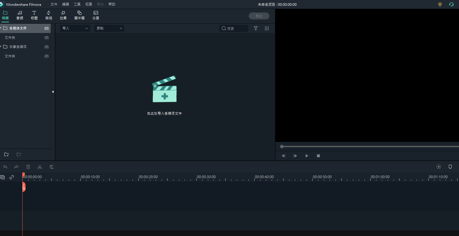Screen dimensions: 459x236
Task: Click timeline ruler at 00:00:10:00
Action: [x=90, y=177]
